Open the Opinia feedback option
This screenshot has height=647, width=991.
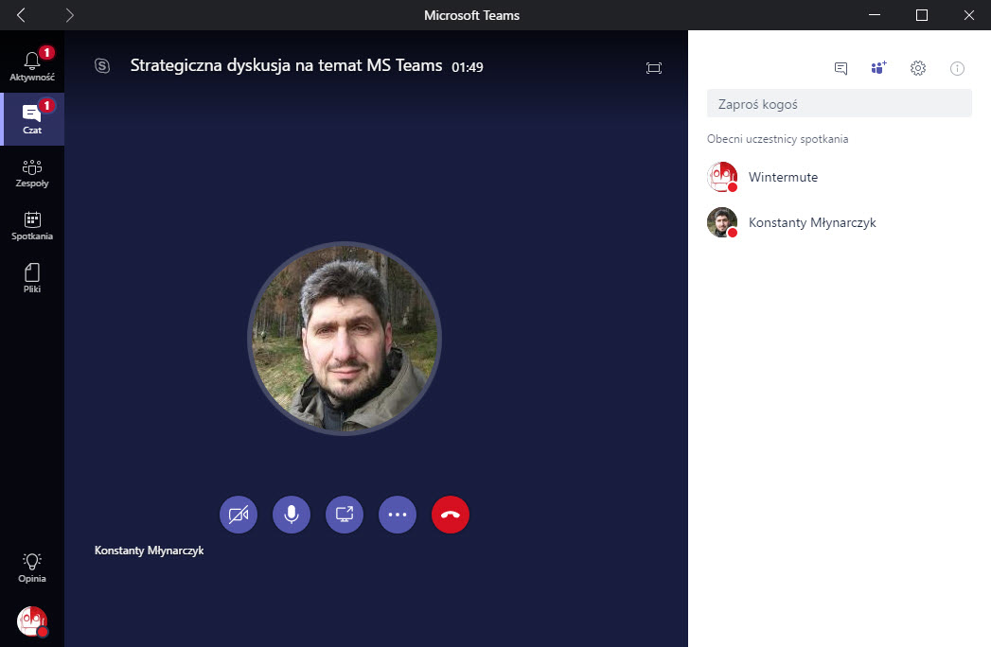point(32,568)
